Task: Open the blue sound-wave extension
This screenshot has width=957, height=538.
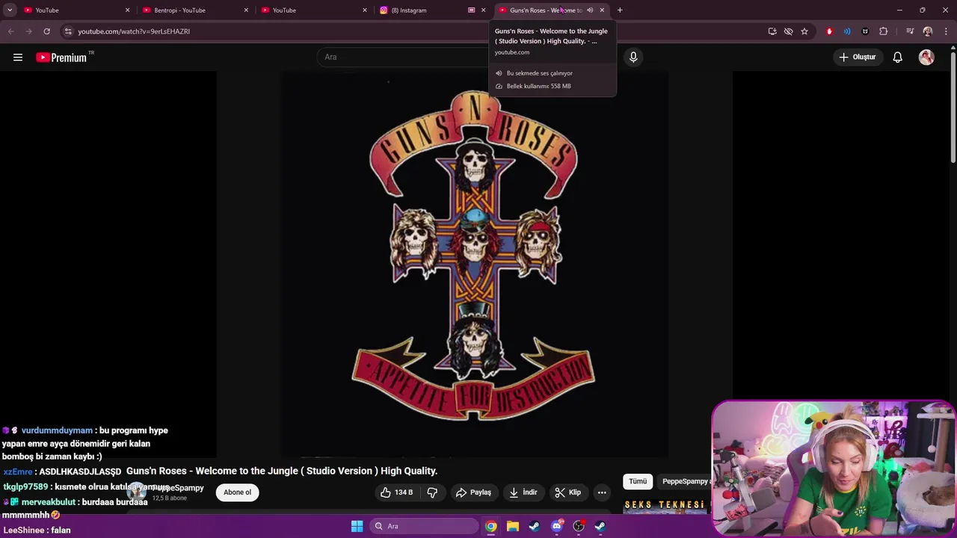Action: 847,31
